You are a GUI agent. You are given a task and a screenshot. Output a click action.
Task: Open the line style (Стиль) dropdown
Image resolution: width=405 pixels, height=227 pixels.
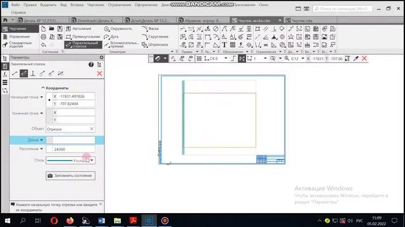(x=70, y=160)
